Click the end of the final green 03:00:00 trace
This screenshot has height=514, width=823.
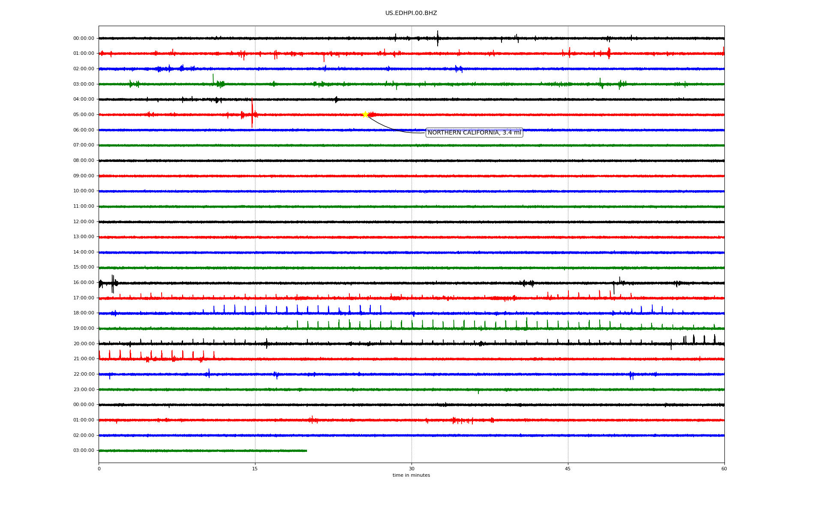pos(306,451)
